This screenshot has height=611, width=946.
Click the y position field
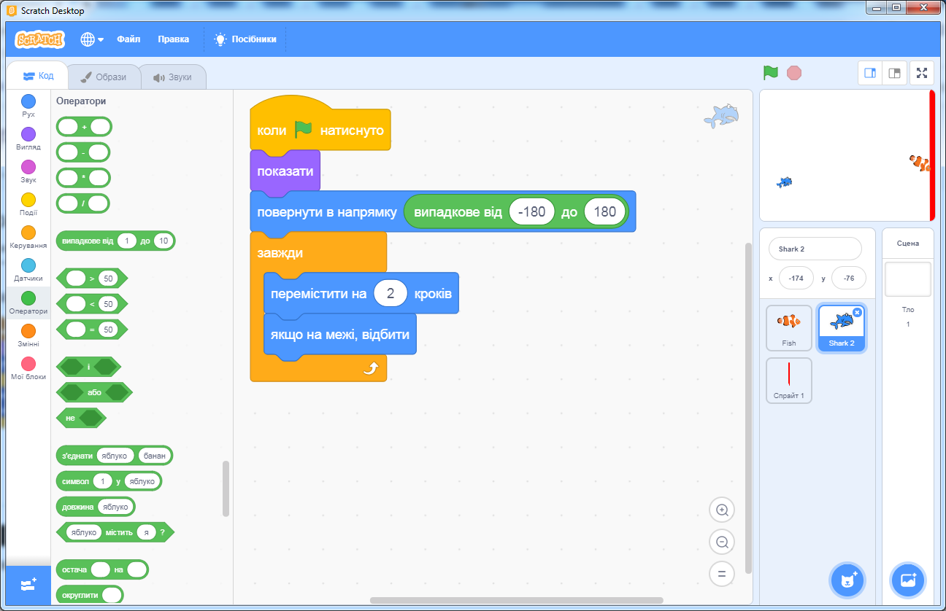[849, 278]
